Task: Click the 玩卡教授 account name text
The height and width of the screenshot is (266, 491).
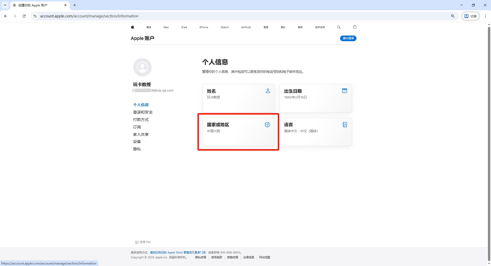Action: pos(142,84)
